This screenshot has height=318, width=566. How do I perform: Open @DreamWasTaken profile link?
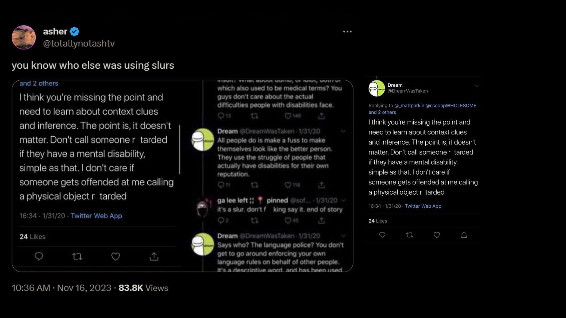408,91
